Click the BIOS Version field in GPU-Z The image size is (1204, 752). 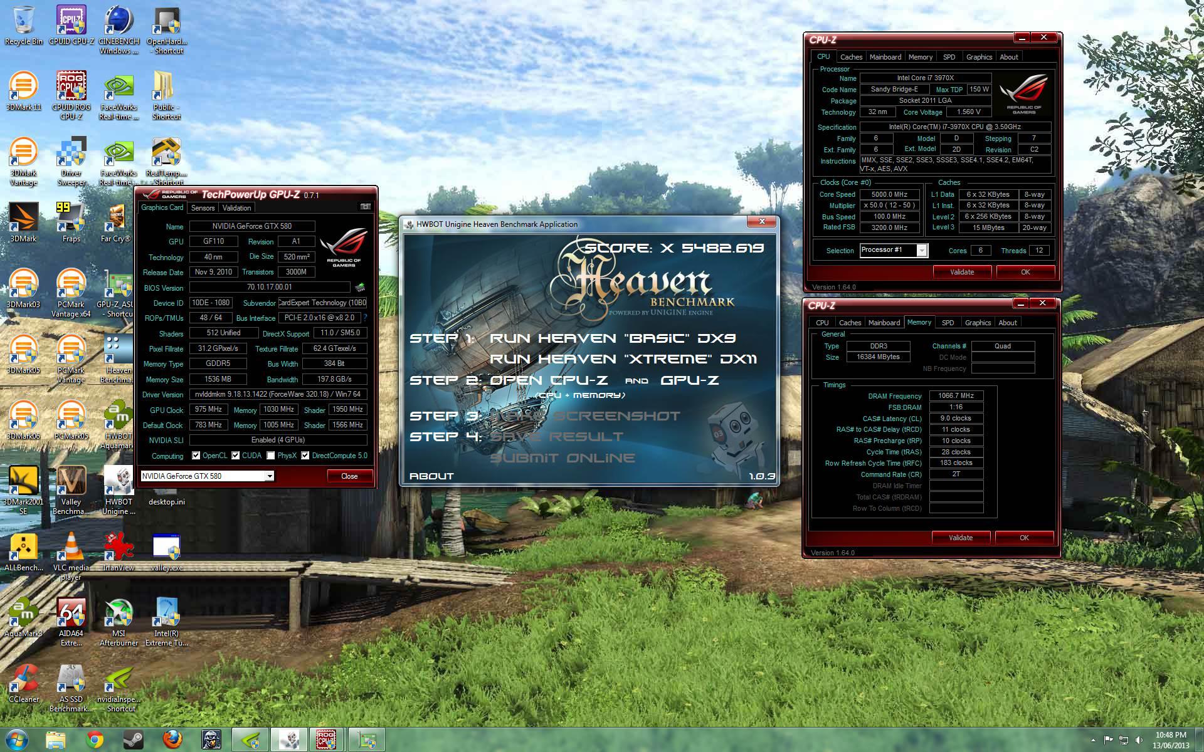[270, 287]
